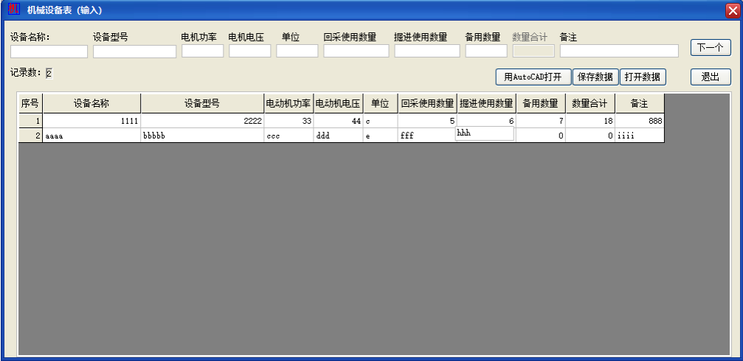This screenshot has width=743, height=361.
Task: Select the 电机功率 input field
Action: (202, 52)
